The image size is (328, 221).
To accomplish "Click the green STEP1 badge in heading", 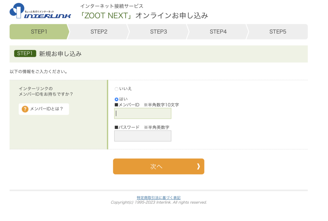I will coord(25,54).
